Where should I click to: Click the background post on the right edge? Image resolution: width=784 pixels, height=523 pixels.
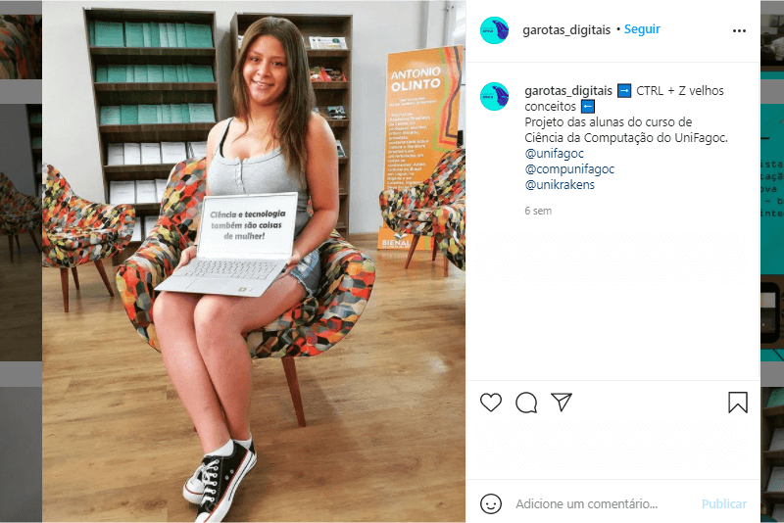coord(772,261)
